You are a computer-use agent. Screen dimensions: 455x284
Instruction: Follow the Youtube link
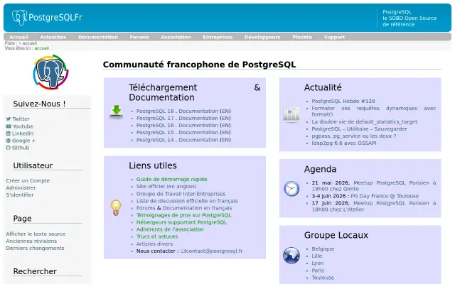tap(23, 126)
